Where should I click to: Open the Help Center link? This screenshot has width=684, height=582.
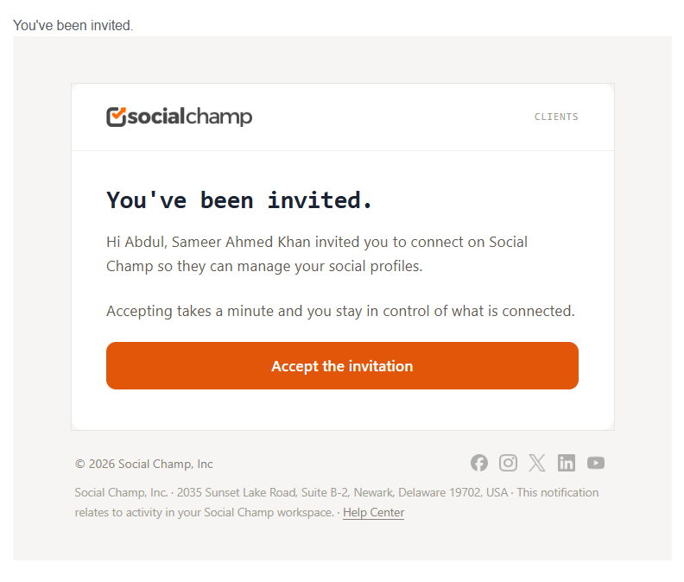[373, 512]
